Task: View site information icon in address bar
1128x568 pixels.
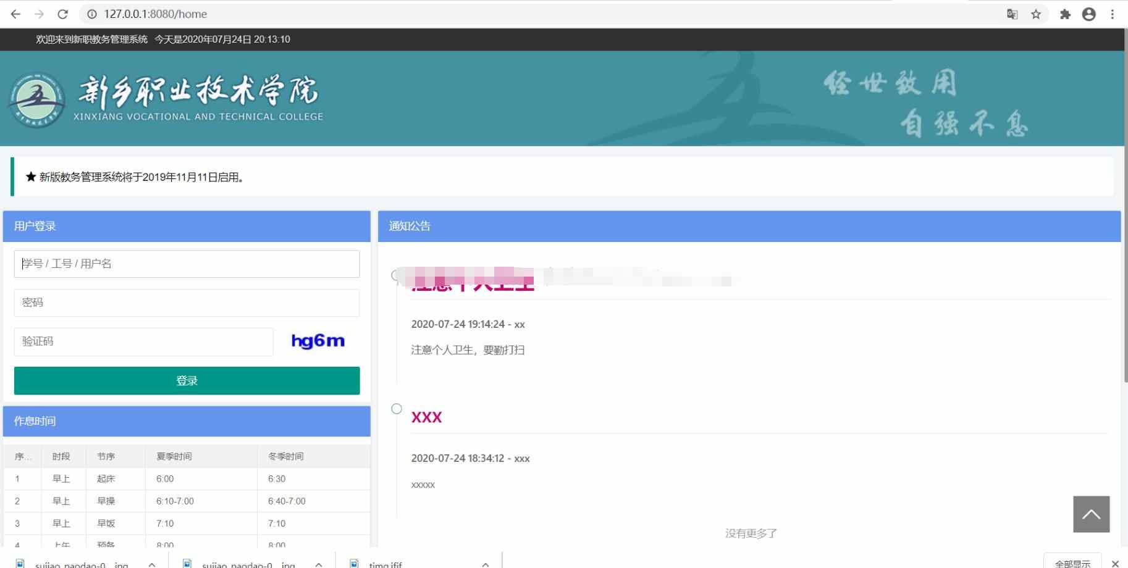Action: coord(91,14)
